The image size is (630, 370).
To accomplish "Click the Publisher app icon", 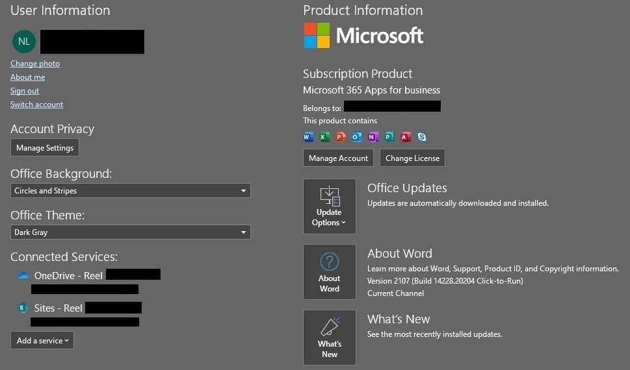I will click(389, 137).
